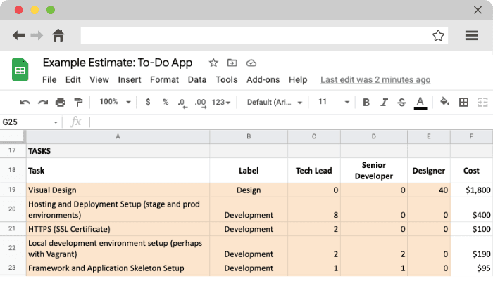Bookmark page with address bar star
The height and width of the screenshot is (281, 493).
click(x=438, y=35)
